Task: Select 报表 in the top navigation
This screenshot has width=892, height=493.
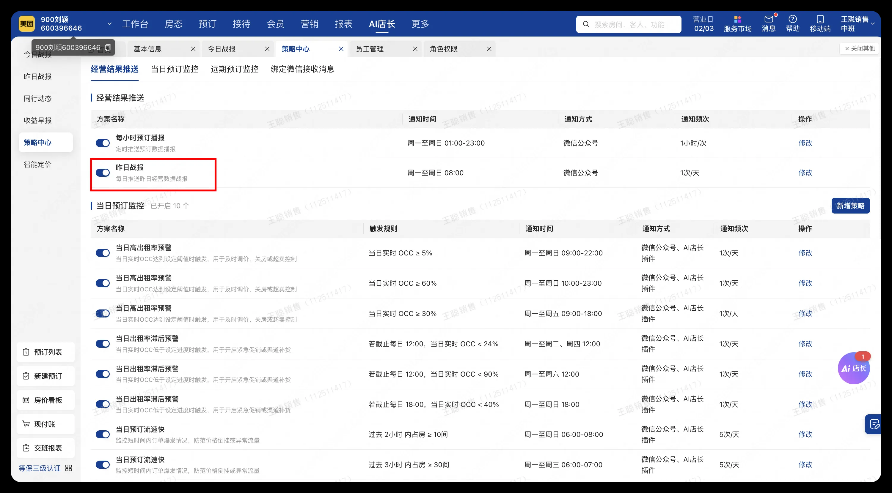Action: click(343, 23)
